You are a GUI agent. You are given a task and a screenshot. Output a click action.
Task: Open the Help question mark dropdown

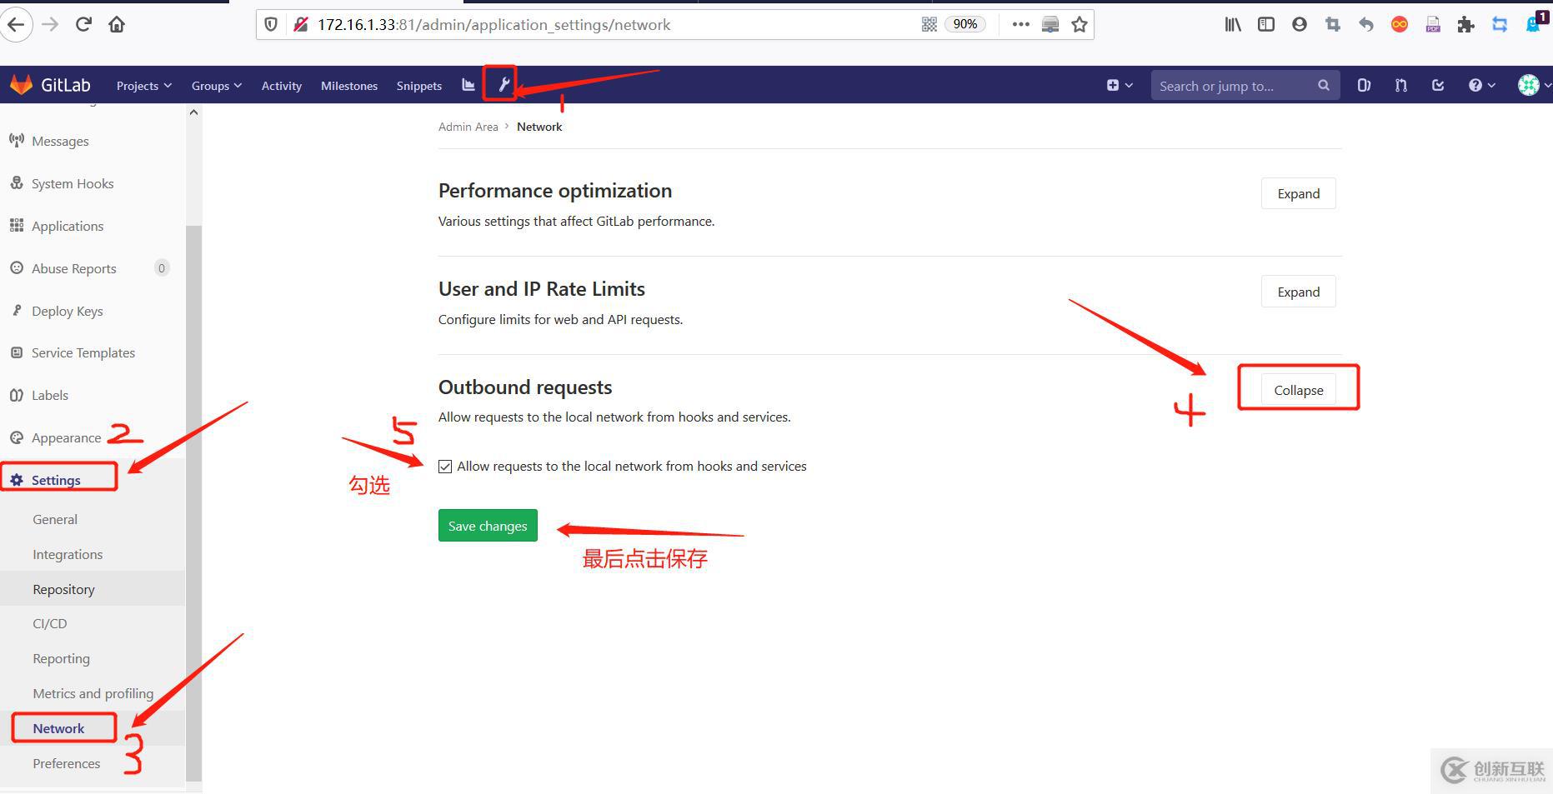point(1481,85)
